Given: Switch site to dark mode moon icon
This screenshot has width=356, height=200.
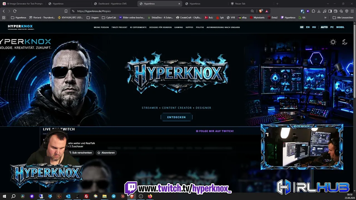Looking at the screenshot, I should [345, 42].
